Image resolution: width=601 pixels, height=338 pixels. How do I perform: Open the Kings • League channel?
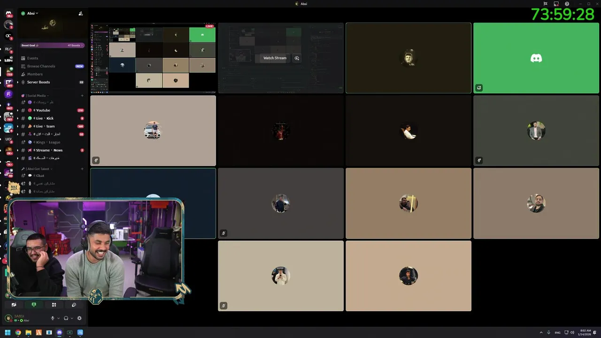[x=52, y=142]
